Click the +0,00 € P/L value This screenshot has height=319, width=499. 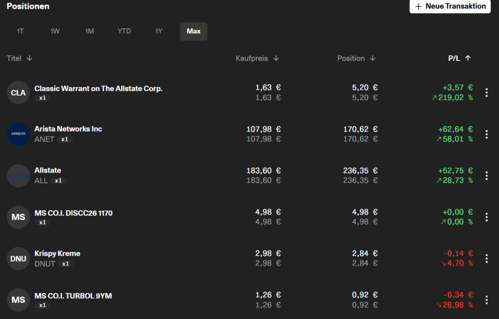[x=458, y=212]
